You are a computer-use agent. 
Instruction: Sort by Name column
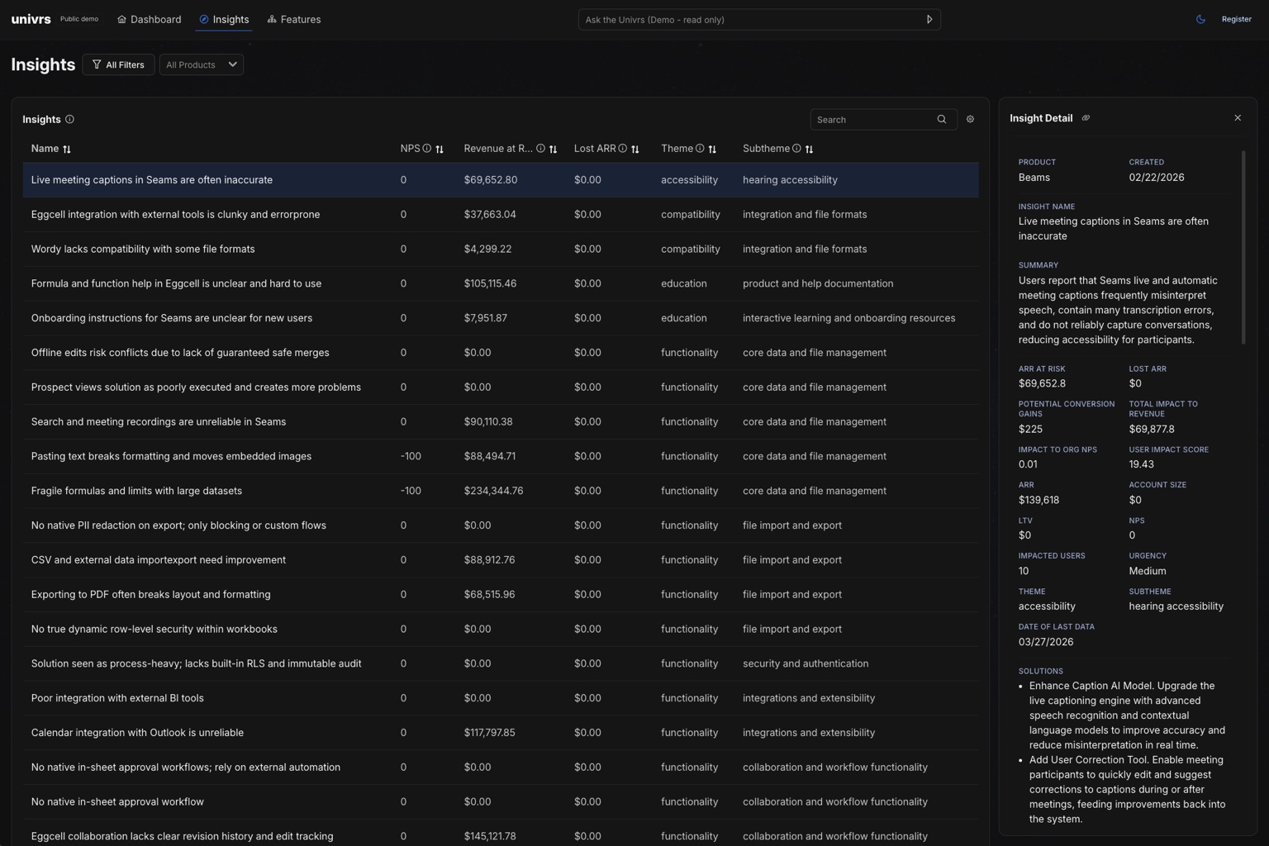[x=67, y=150]
